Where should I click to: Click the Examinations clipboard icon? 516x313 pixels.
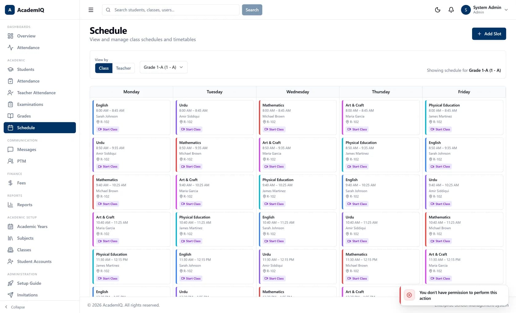coord(10,104)
